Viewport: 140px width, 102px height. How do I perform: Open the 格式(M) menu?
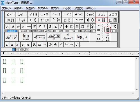pyautogui.click(x=43, y=8)
